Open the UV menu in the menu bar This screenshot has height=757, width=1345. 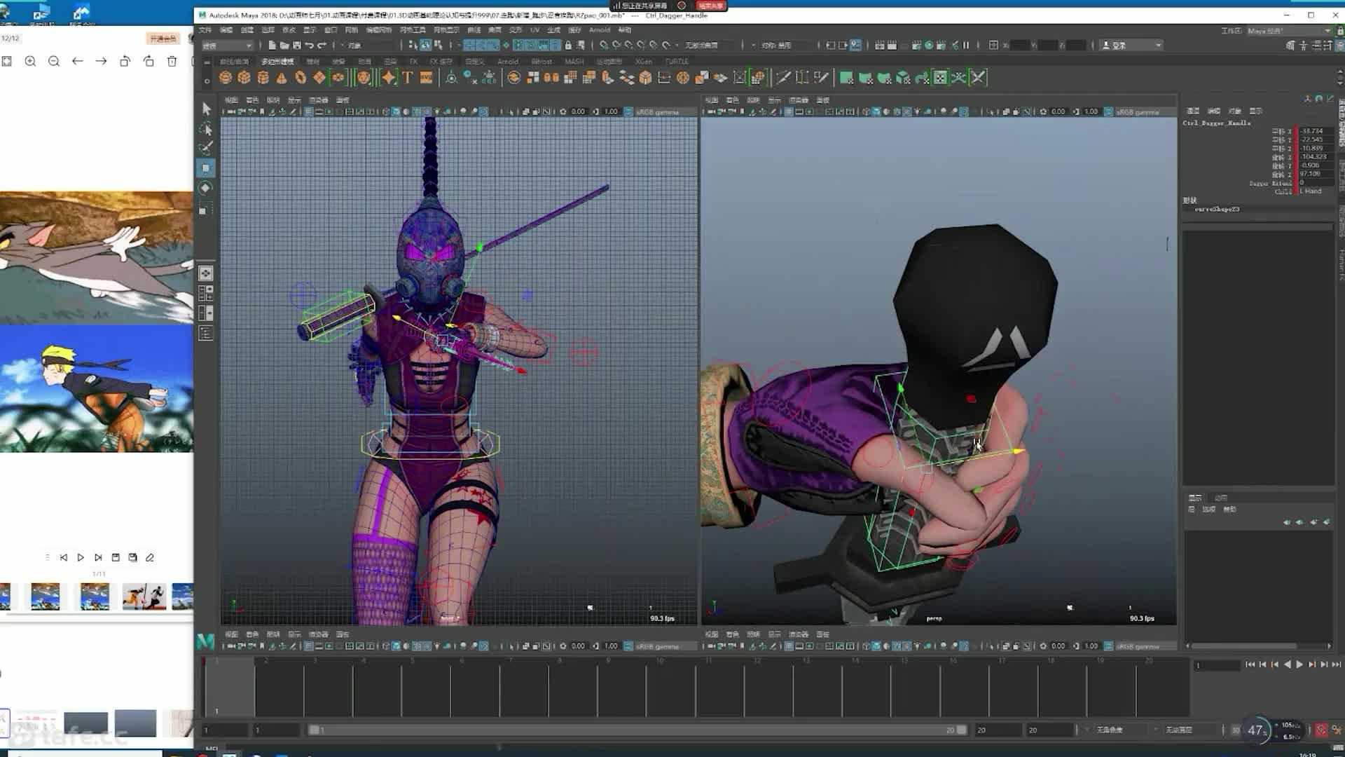click(x=535, y=30)
